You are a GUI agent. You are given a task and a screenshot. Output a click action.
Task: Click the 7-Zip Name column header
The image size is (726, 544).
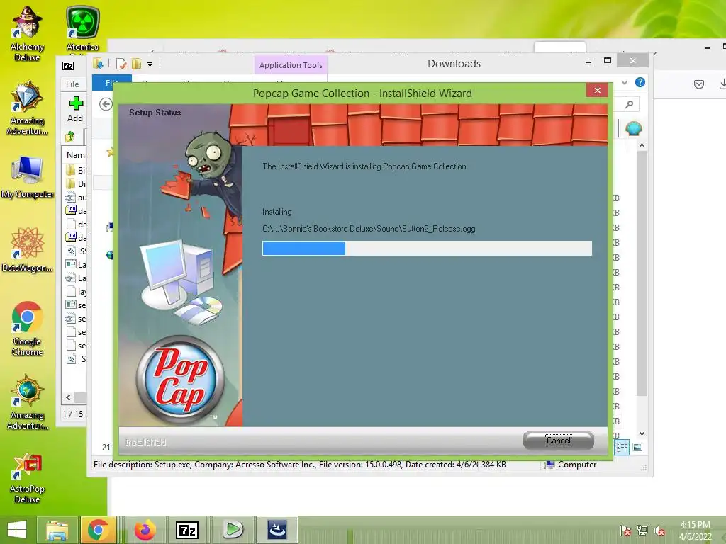[x=77, y=154]
